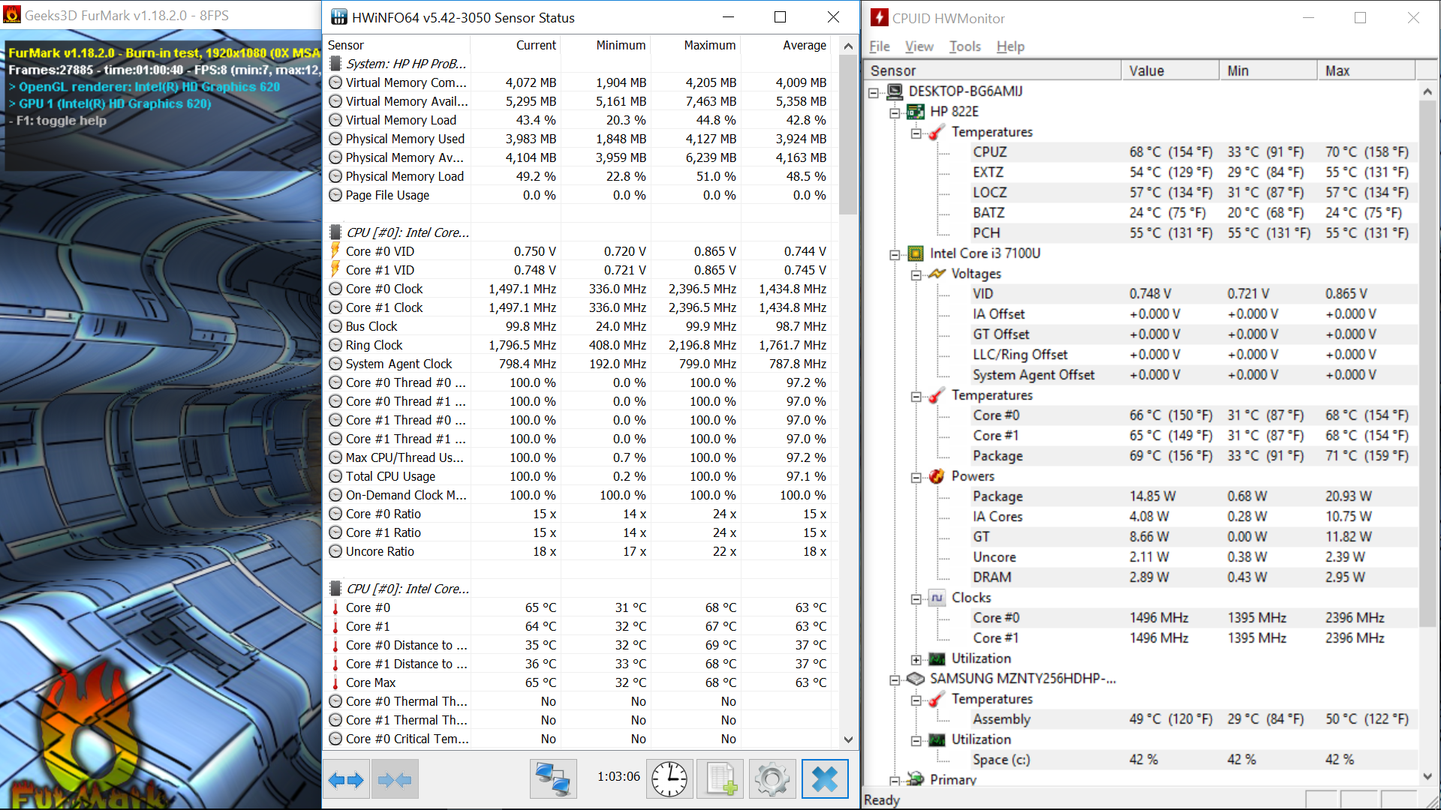
Task: Click the HWiNFO64 title bar app icon
Action: click(339, 17)
